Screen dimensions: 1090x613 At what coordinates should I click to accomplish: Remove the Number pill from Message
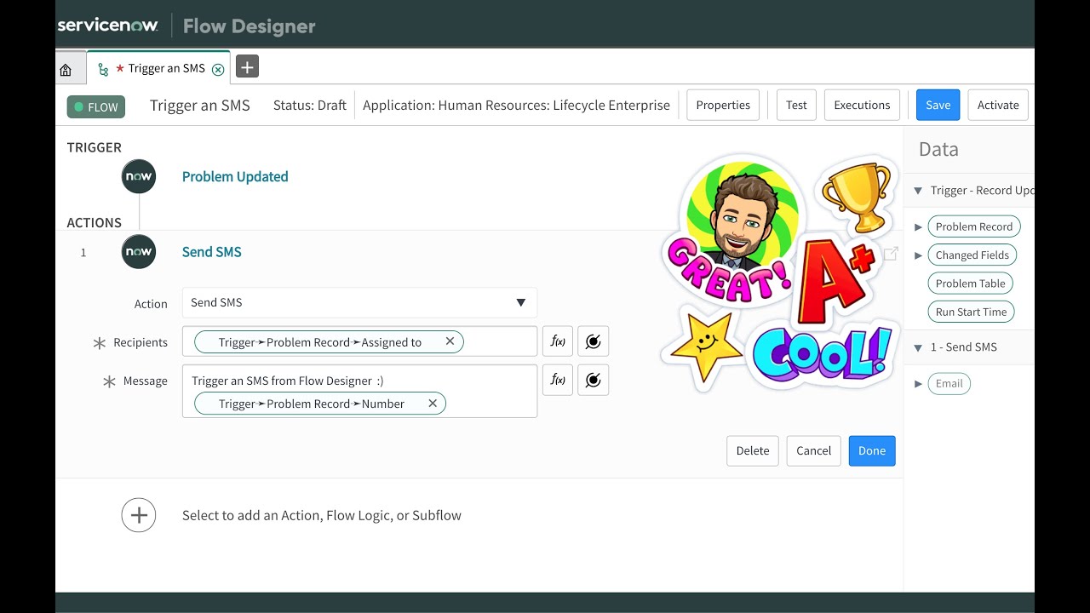(433, 403)
